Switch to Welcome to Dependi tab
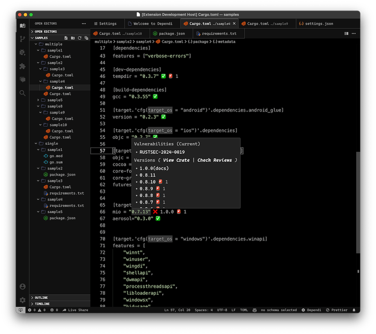This screenshot has height=334, width=376. [x=152, y=24]
